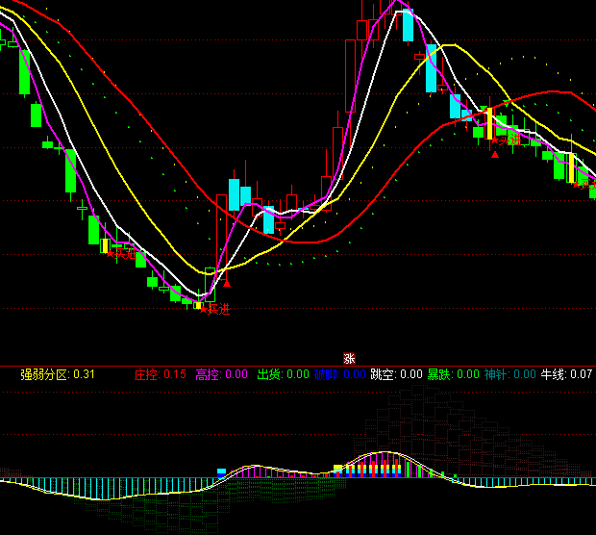The width and height of the screenshot is (596, 535).
Task: Click the red up-arrow after the chart bottom
Action: click(x=227, y=283)
